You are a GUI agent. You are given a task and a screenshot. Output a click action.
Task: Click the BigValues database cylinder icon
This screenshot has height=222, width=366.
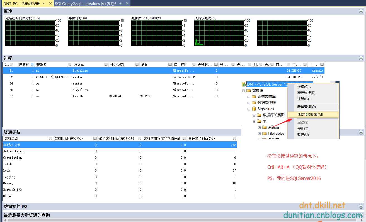[254, 109]
